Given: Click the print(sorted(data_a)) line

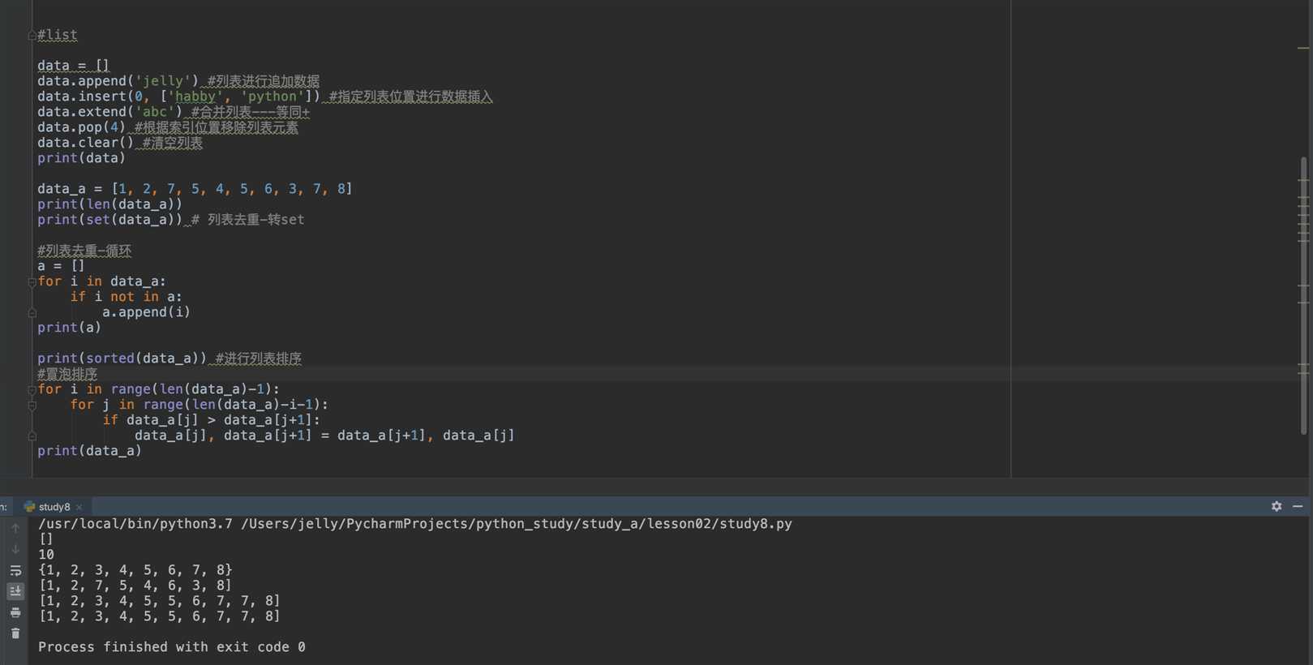Looking at the screenshot, I should click(x=169, y=358).
